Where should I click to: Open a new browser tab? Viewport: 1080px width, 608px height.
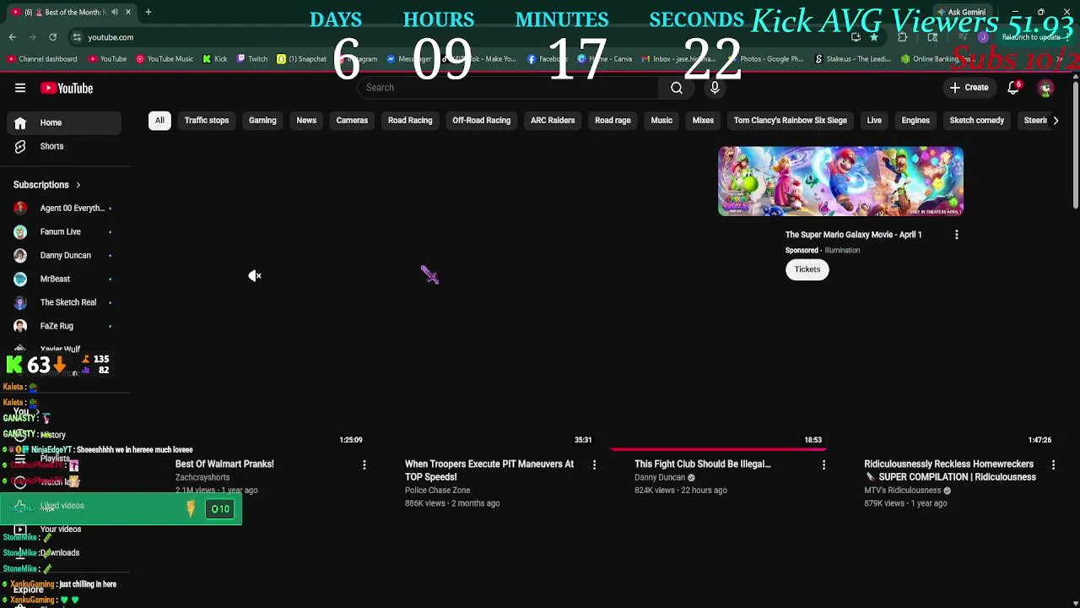pos(148,12)
